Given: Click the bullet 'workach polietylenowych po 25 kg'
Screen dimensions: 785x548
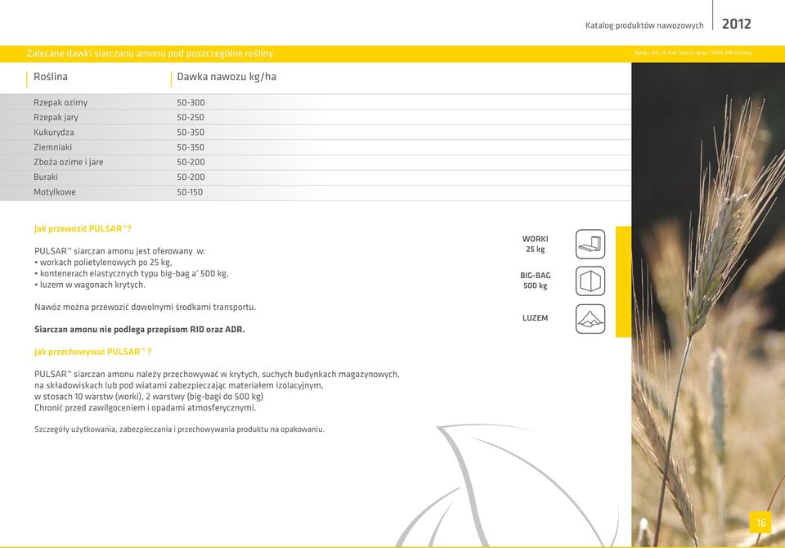Looking at the screenshot, I should click(x=103, y=263).
